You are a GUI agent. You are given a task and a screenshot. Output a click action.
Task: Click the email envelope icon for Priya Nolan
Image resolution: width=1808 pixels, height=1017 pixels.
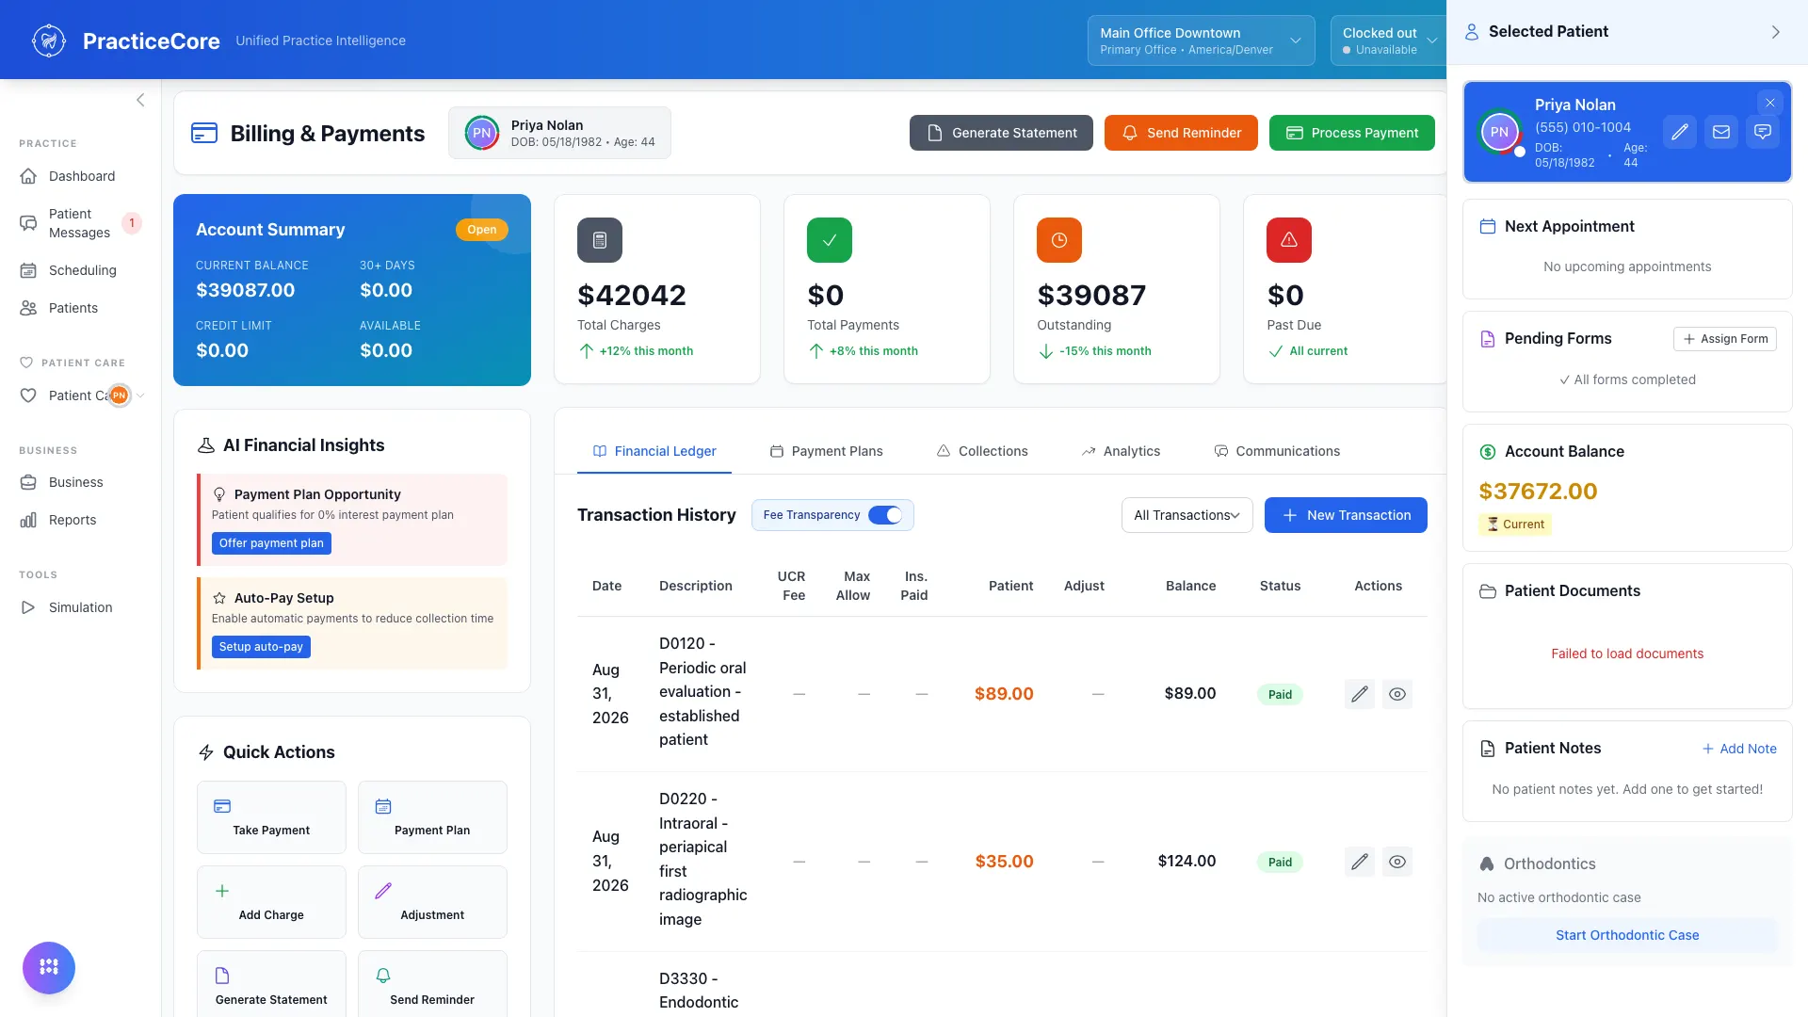(x=1720, y=132)
